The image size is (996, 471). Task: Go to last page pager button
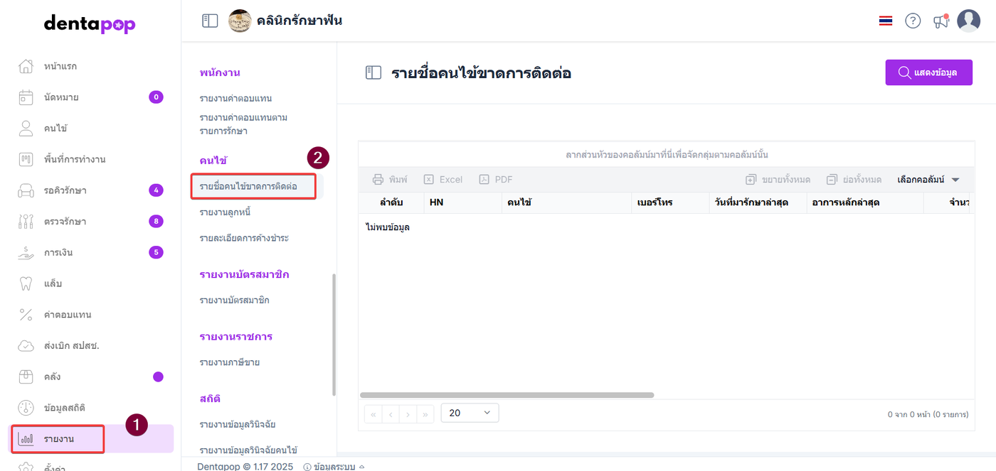[425, 413]
